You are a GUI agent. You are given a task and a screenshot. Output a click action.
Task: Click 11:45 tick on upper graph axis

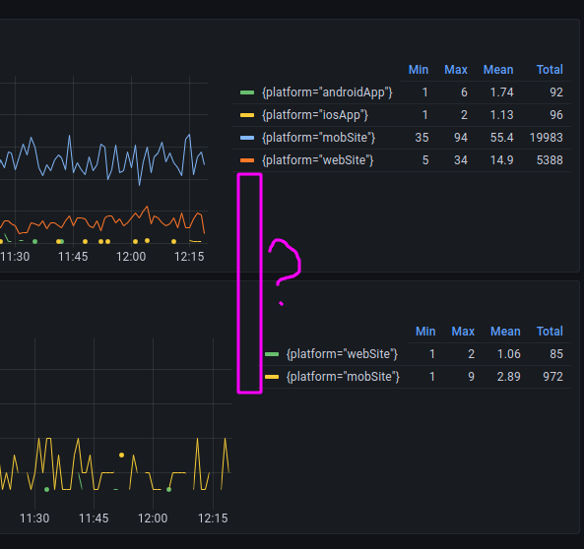click(73, 257)
